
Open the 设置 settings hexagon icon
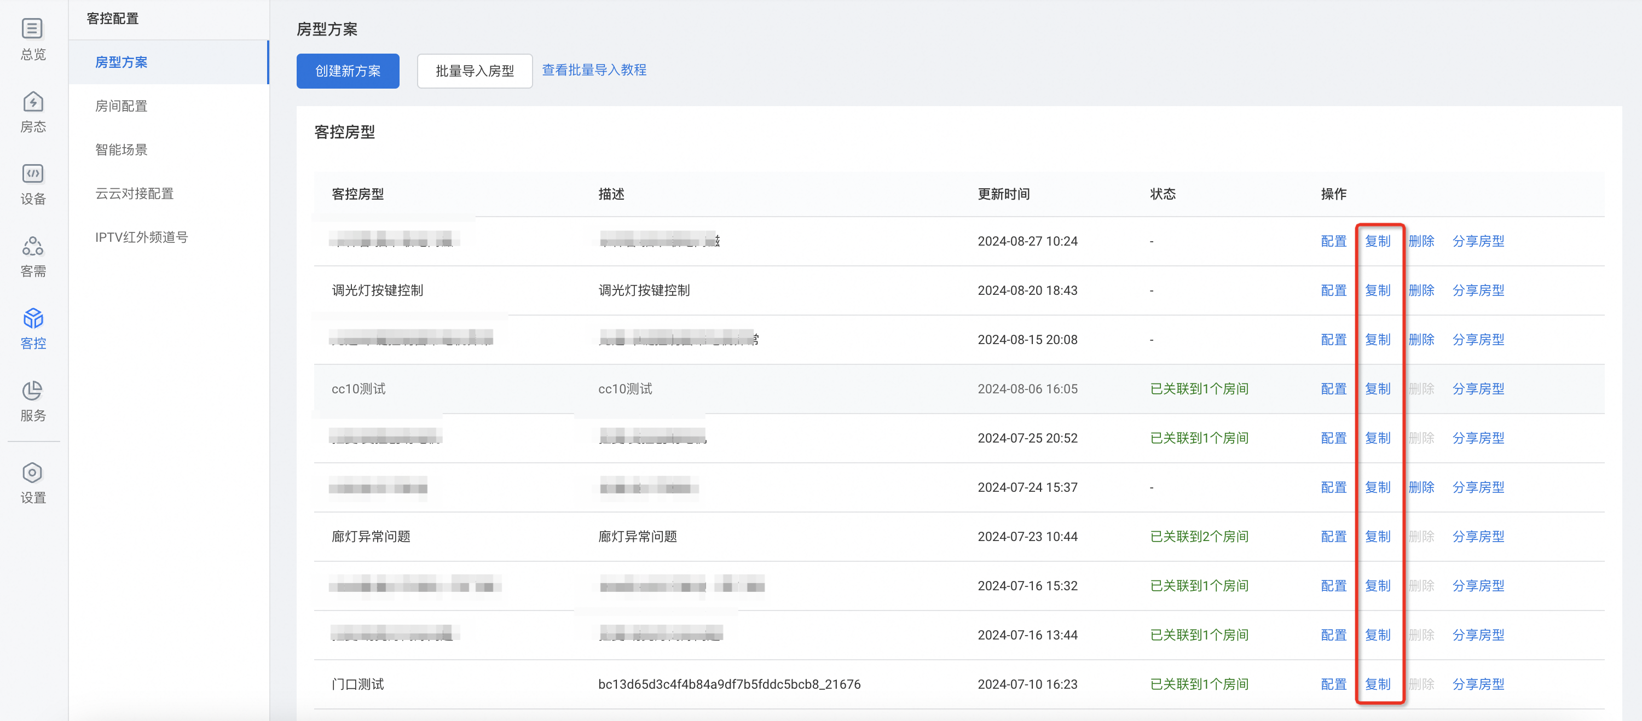32,473
